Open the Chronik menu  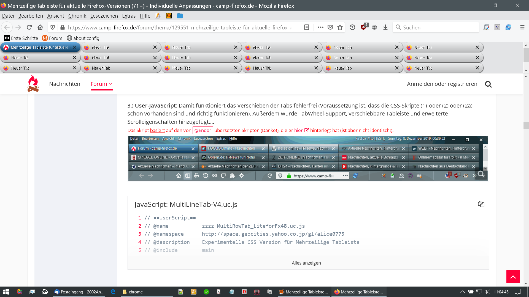click(77, 16)
